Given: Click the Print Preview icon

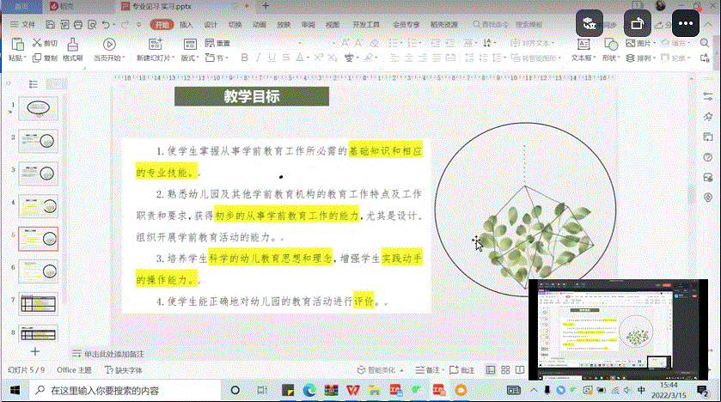Looking at the screenshot, I should 92,24.
